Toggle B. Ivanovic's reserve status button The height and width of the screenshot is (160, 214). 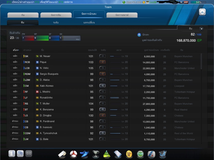15,127
